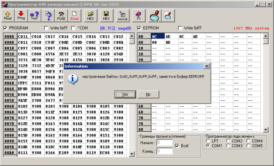Click the osccal calibration button
Viewport: 274px width, 166px height.
122,16
